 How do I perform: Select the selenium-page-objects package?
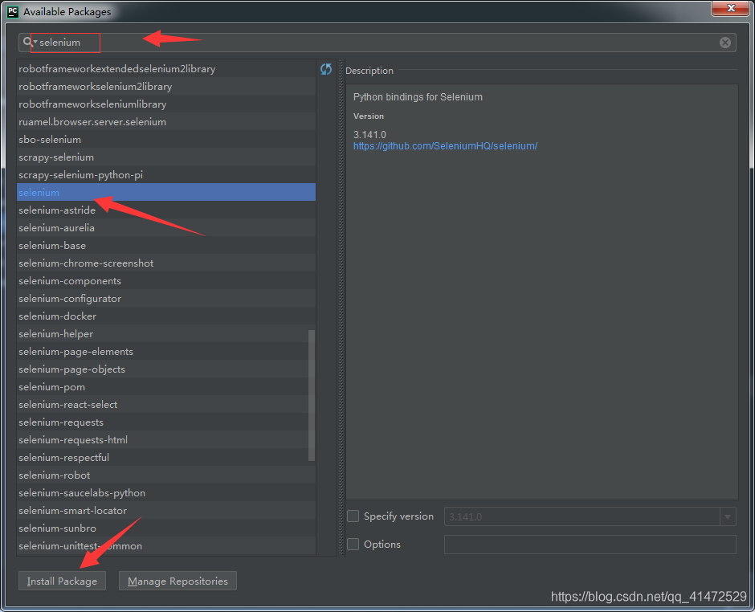pyautogui.click(x=166, y=369)
